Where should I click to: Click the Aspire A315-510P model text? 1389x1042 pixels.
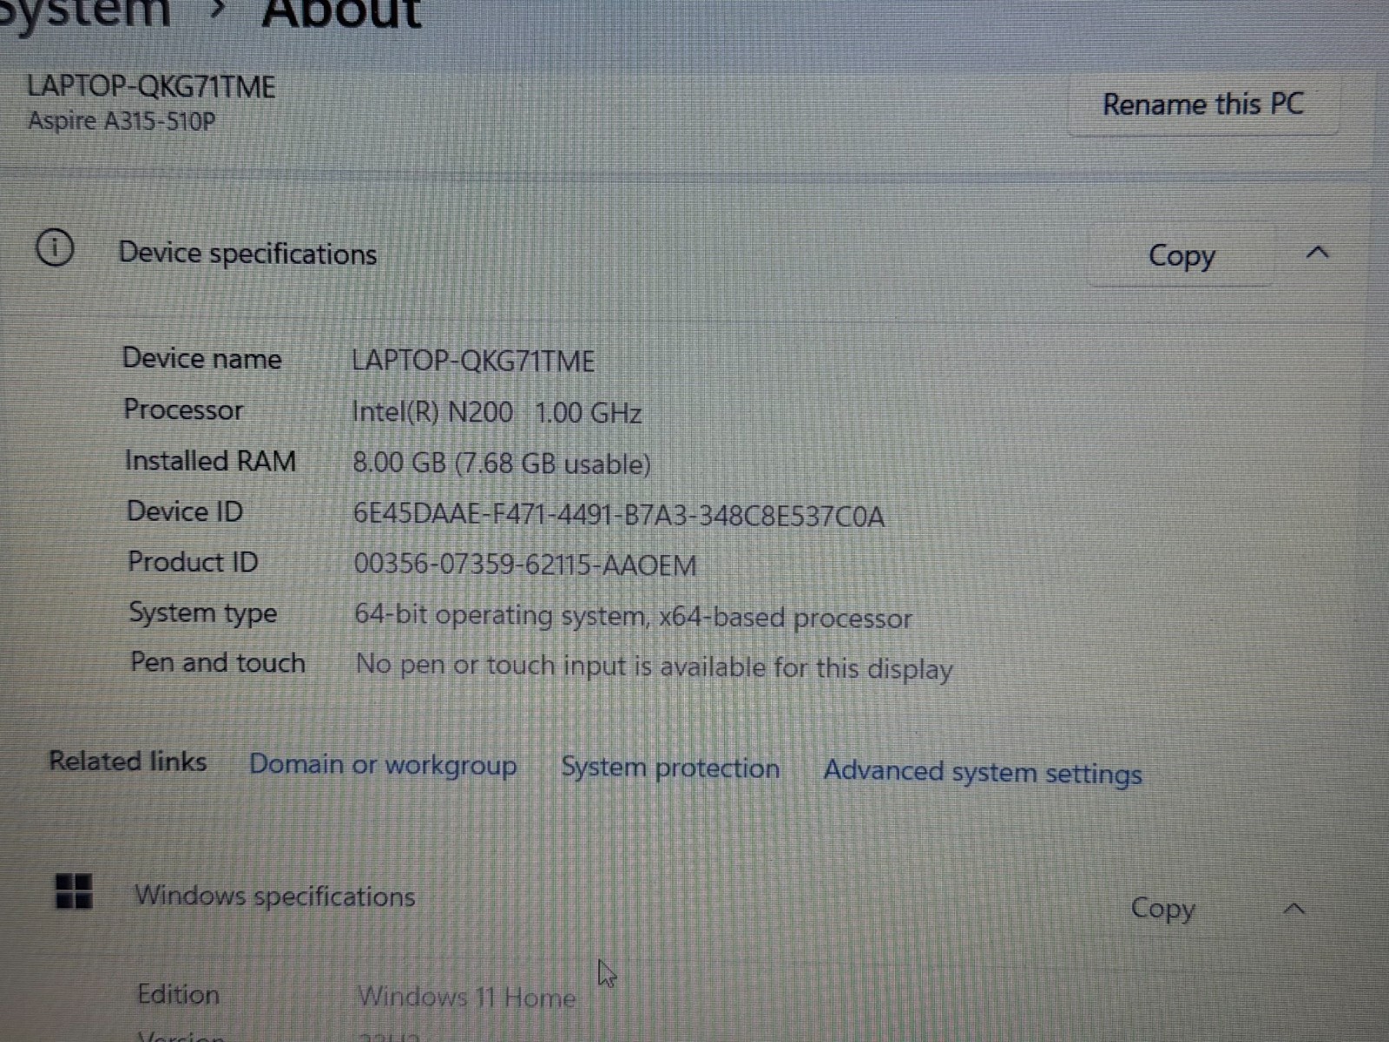[122, 121]
